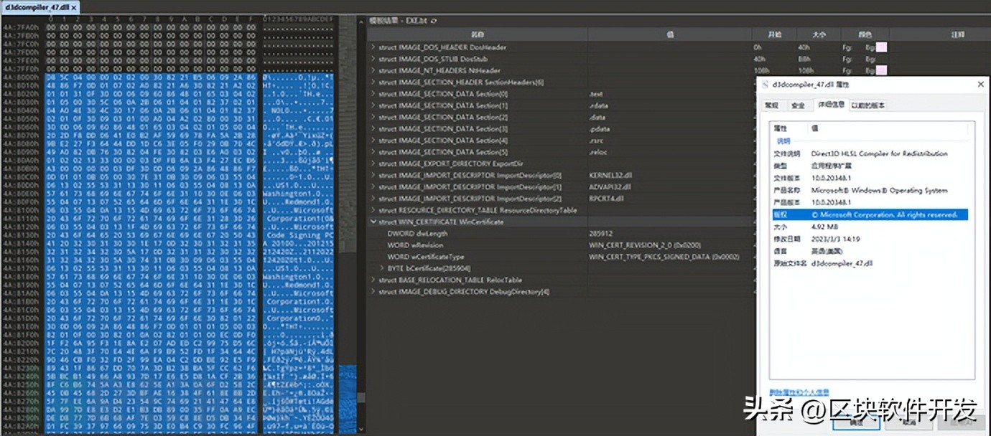991x436 pixels.
Task: Open the 以前的版本 tab
Action: pos(867,105)
